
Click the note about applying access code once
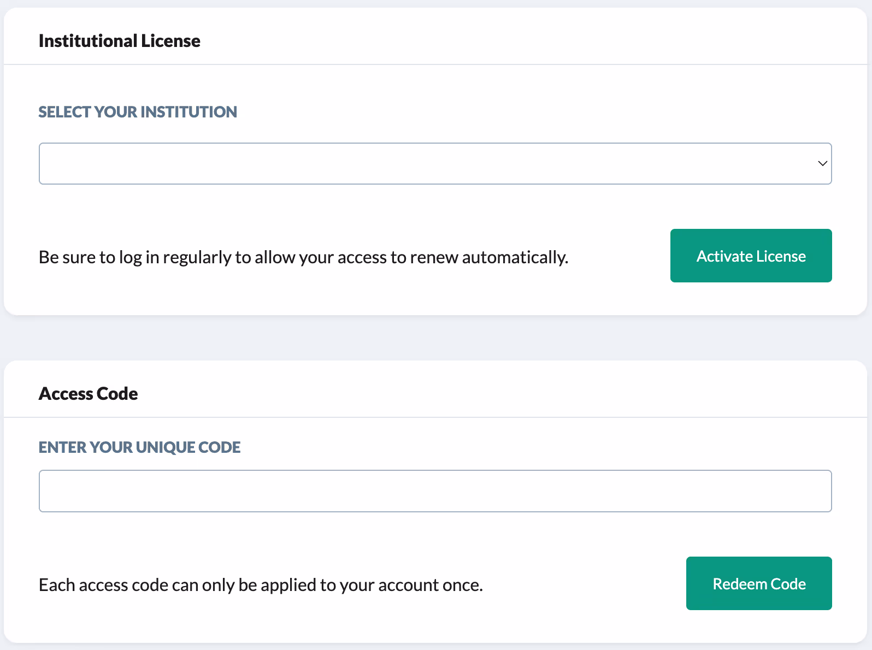click(x=261, y=585)
